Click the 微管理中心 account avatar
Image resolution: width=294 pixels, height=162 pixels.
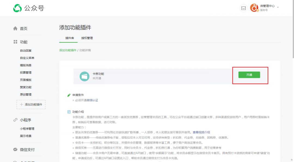(254, 8)
